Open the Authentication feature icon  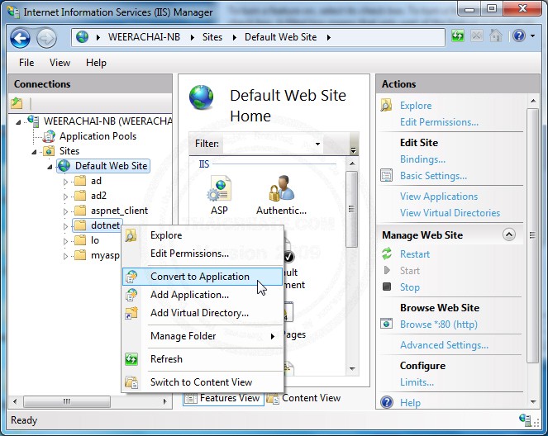[281, 191]
